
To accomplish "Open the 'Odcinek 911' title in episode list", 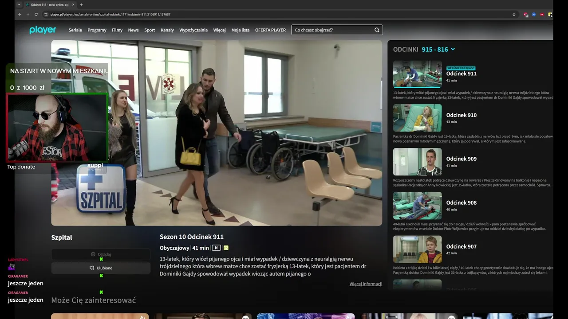I will click(x=461, y=74).
